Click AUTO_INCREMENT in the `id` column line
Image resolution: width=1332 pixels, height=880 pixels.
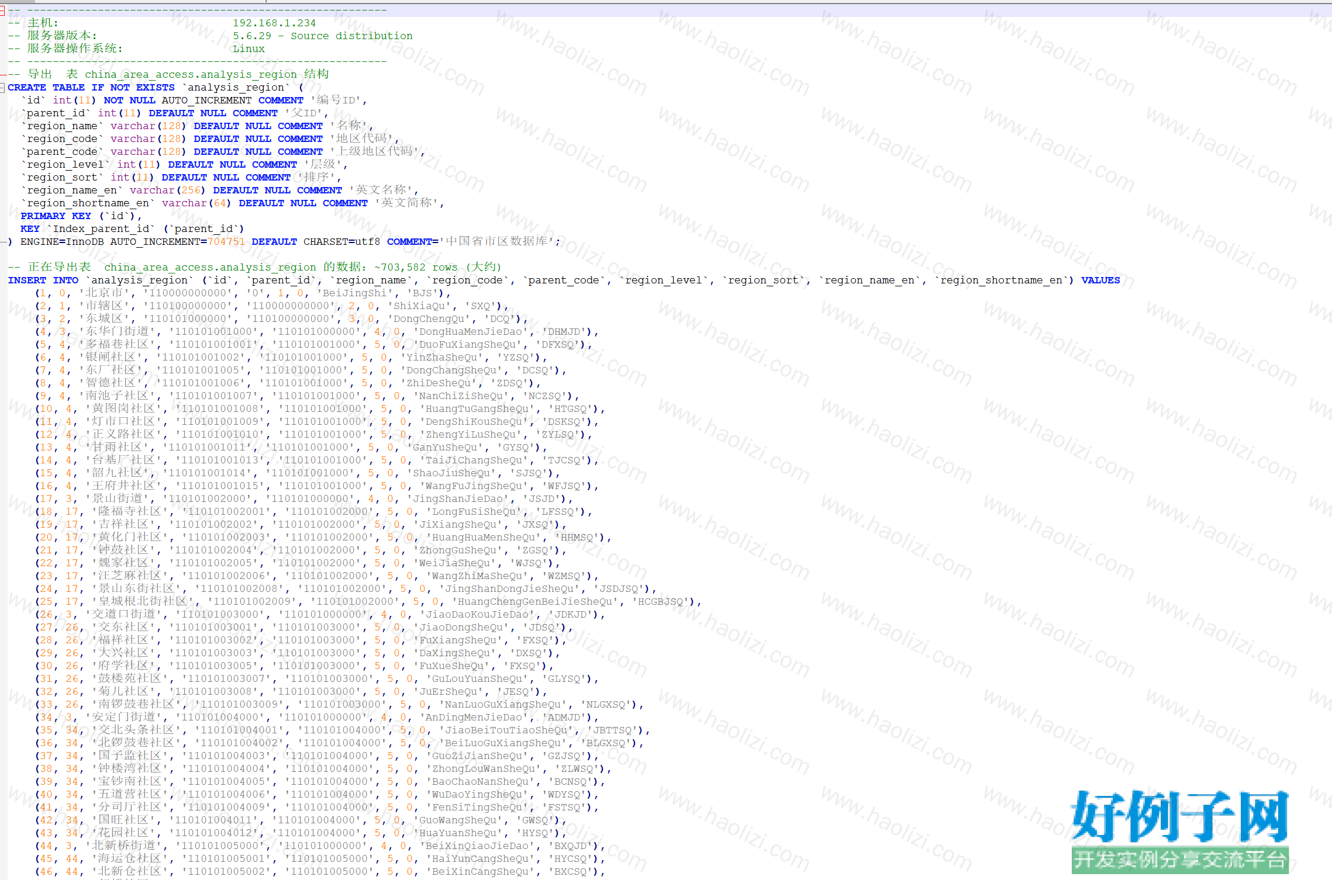tap(207, 101)
